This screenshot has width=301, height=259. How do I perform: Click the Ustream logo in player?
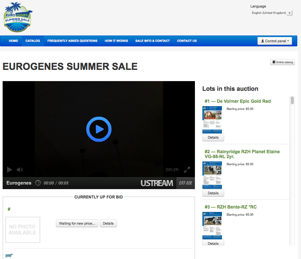157,183
